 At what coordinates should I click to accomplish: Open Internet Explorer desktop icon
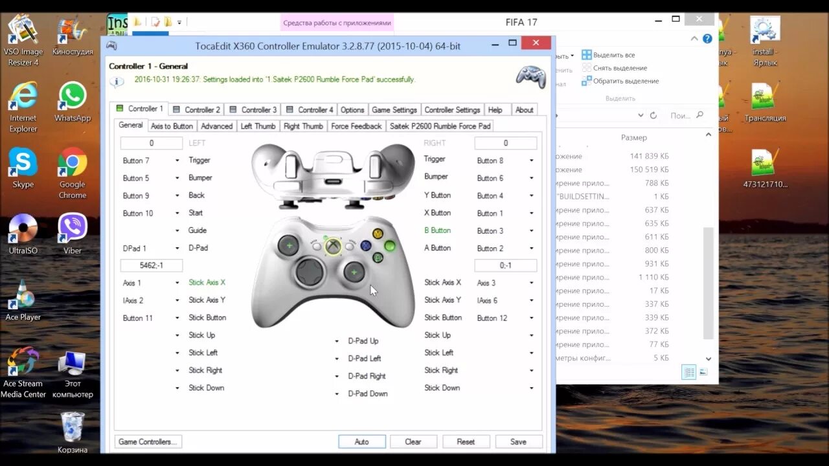coord(23,107)
